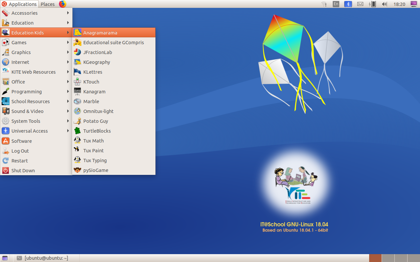
Task: Select KITE Web Resources menu entry
Action: [33, 72]
